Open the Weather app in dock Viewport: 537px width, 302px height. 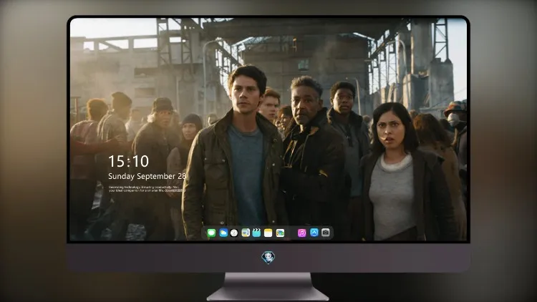pos(223,233)
